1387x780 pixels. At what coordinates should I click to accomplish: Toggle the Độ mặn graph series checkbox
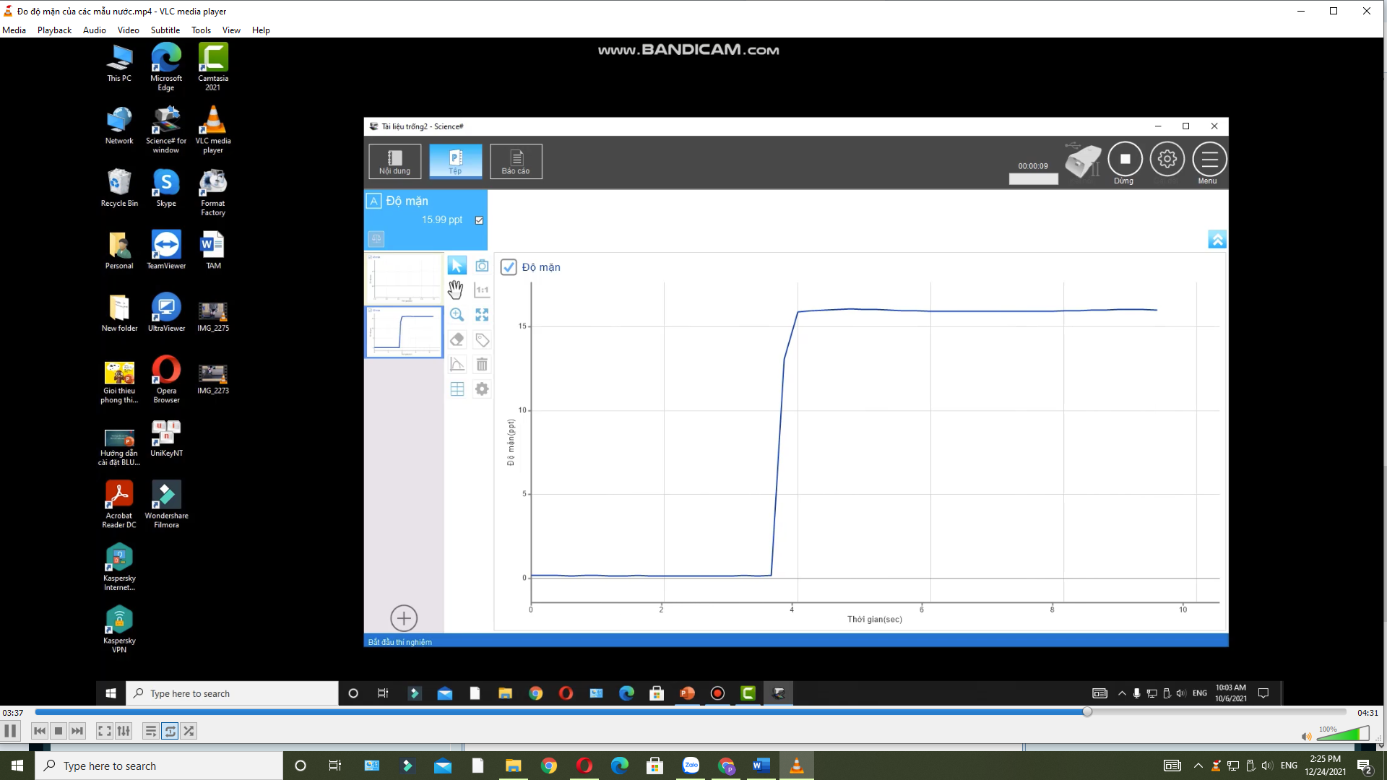coord(509,267)
